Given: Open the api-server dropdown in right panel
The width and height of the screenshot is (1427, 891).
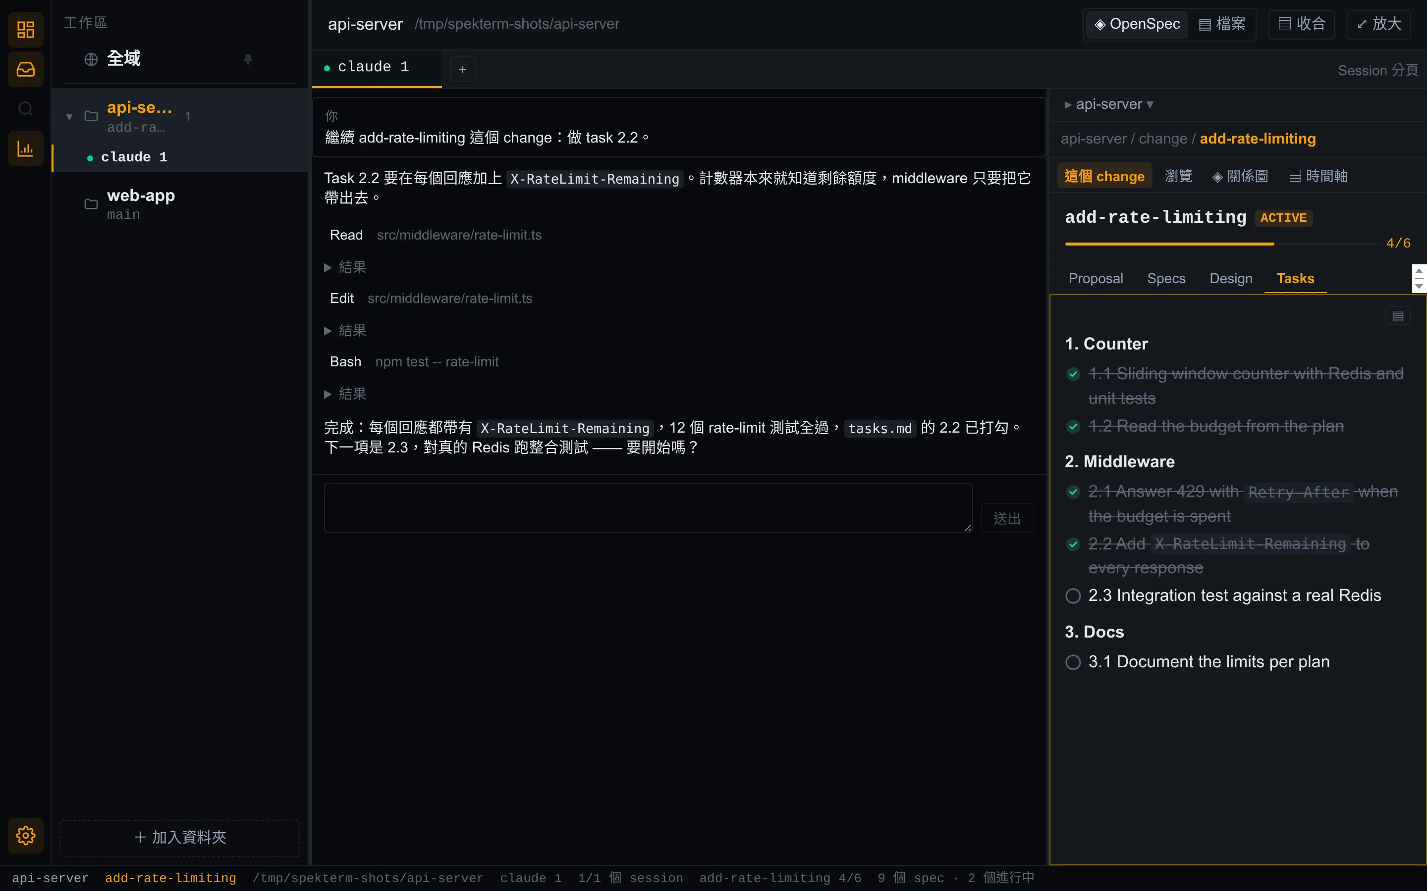Looking at the screenshot, I should coord(1108,104).
